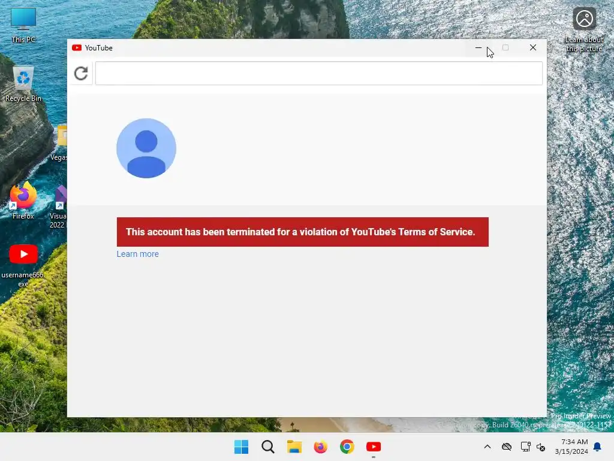The height and width of the screenshot is (461, 614).
Task: Open File Explorer from taskbar
Action: tap(294, 447)
